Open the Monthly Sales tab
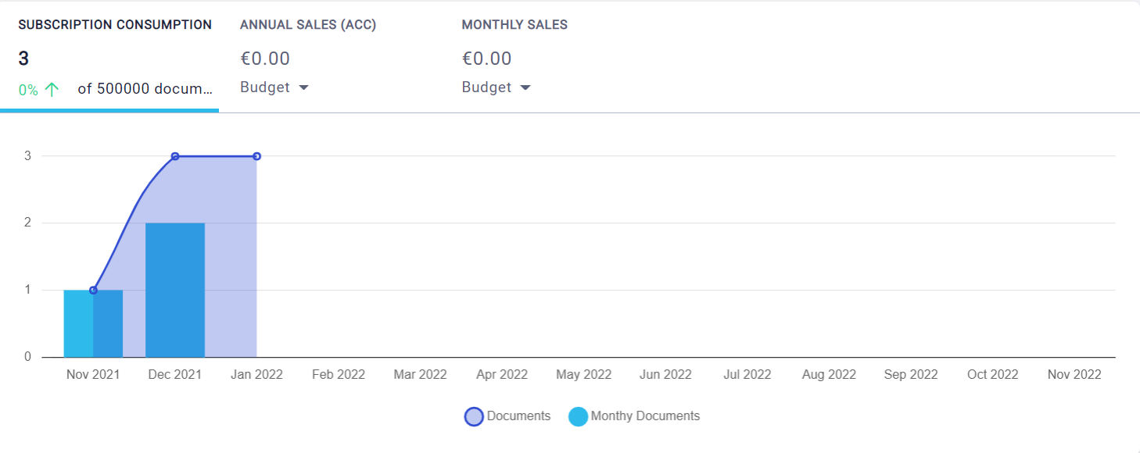 (514, 25)
